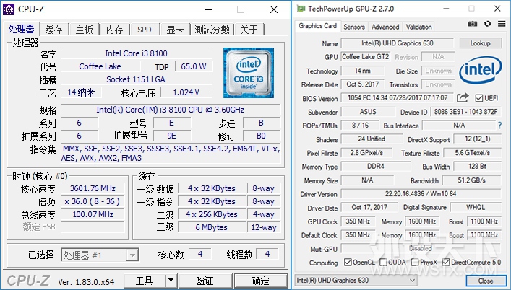Switch to the 显卡 tab
The height and width of the screenshot is (290, 511).
(175, 30)
